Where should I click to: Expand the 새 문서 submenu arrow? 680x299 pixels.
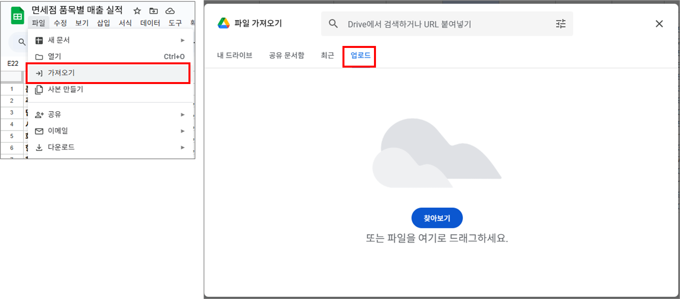click(183, 40)
